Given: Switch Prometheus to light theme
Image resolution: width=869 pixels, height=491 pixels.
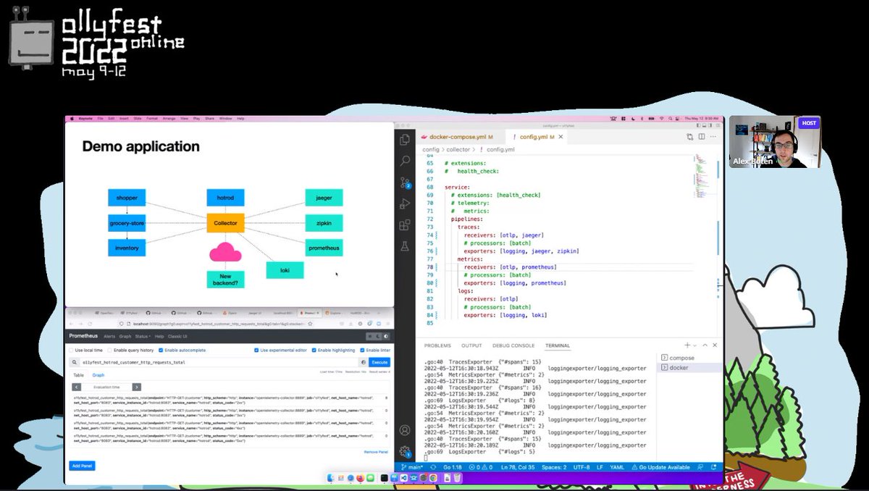Looking at the screenshot, I should [371, 337].
